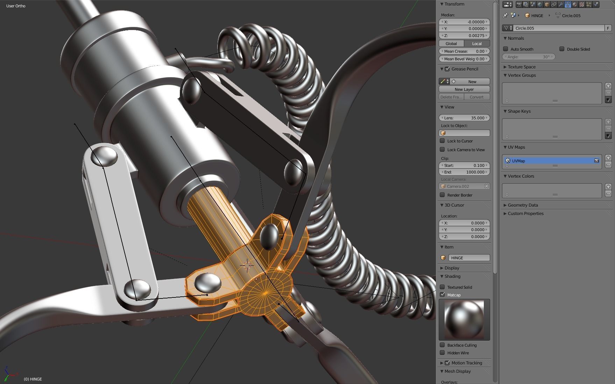Viewport: 615px width, 384px height.
Task: Add a vertex color layer with plus
Action: (608, 187)
